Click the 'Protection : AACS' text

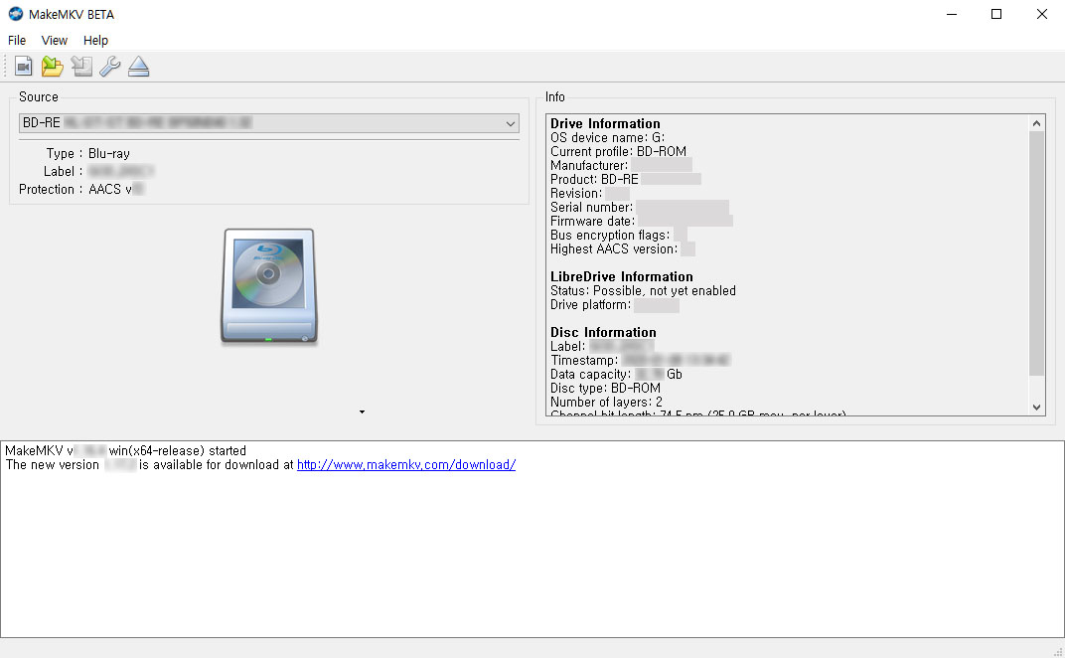tap(76, 190)
